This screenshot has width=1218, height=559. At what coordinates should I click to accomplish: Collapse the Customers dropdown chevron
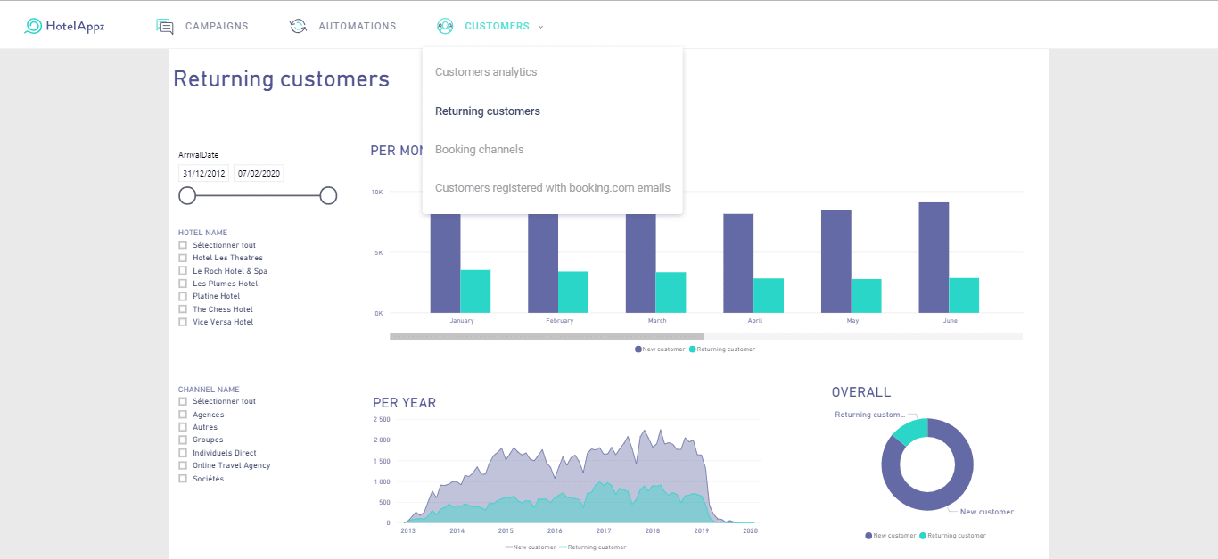540,27
